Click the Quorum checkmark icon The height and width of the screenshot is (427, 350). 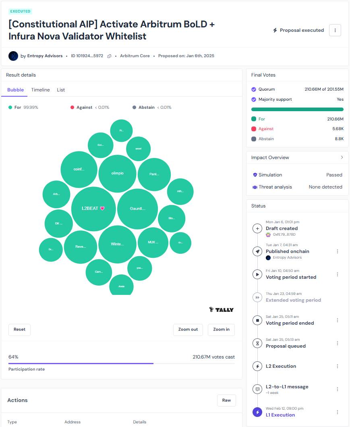[x=254, y=89]
